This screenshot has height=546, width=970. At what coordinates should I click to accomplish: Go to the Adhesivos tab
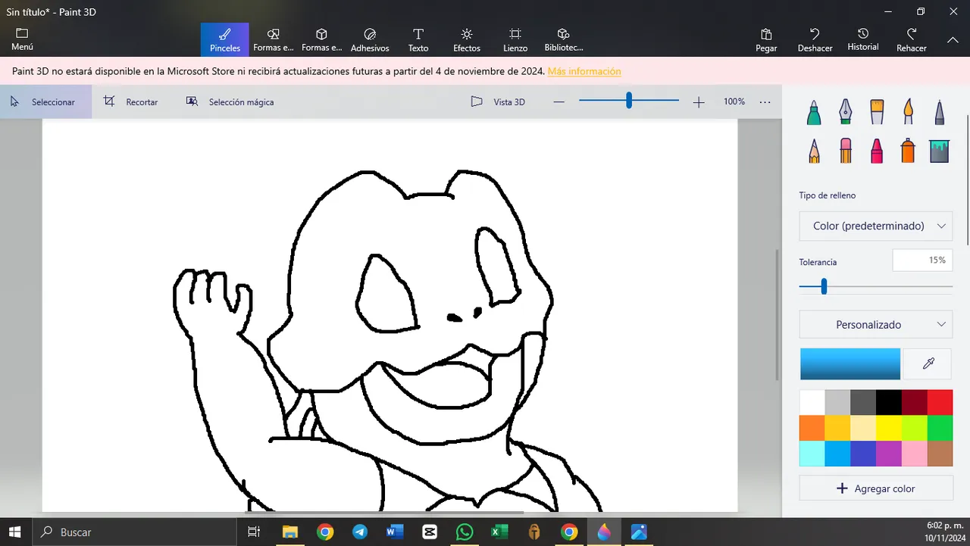(x=370, y=40)
